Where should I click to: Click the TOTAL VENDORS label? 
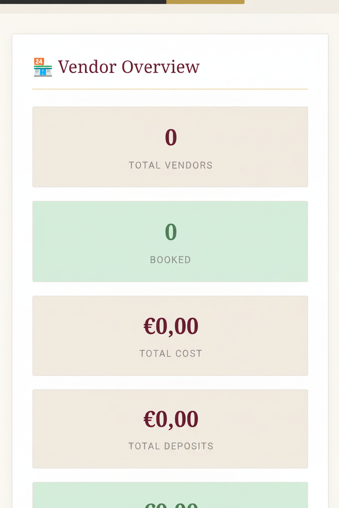tap(171, 165)
